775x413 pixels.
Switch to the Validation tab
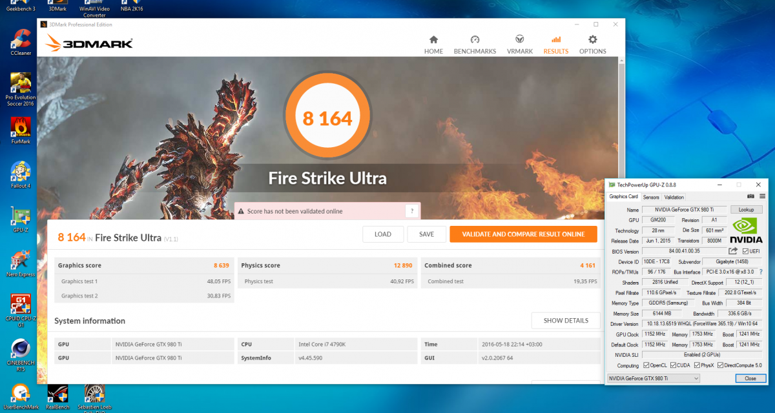click(x=674, y=197)
